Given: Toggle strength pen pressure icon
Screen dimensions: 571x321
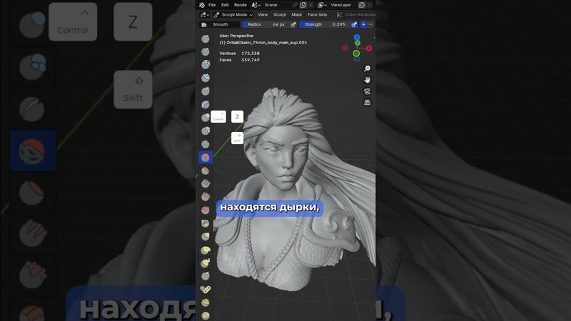Looking at the screenshot, I should (x=354, y=24).
